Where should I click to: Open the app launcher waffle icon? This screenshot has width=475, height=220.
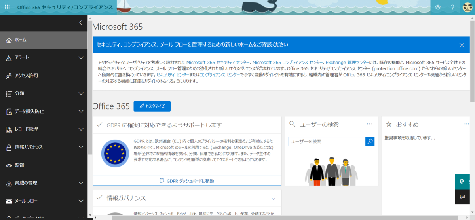7,7
